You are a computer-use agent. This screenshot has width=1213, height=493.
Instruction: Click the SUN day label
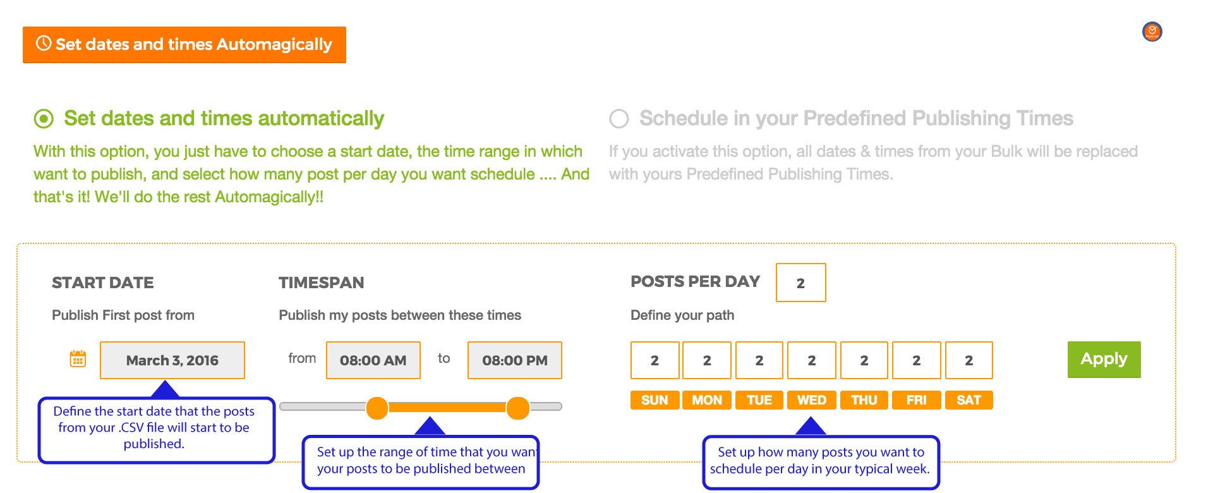coord(655,400)
